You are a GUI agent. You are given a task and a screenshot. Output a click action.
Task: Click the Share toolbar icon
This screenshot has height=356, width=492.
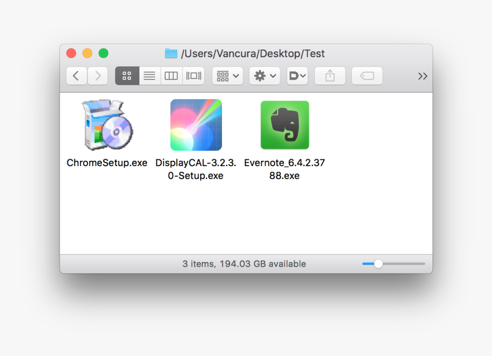[x=330, y=76]
